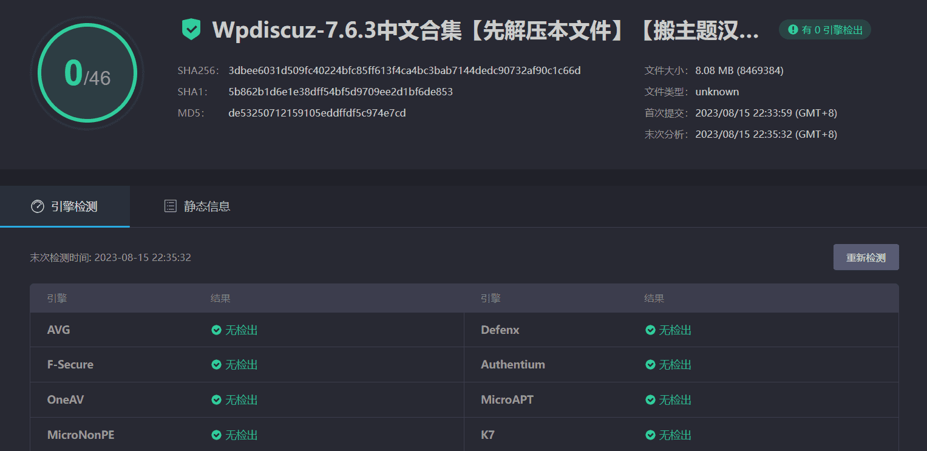Click the 文件类型 label
This screenshot has width=927, height=451.
667,92
